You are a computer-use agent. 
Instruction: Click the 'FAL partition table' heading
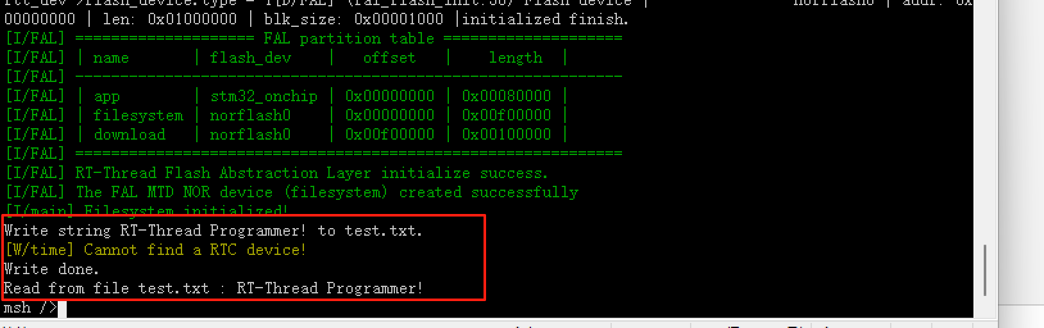click(349, 38)
